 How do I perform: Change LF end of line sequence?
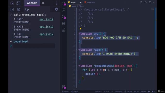(x=112, y=91)
